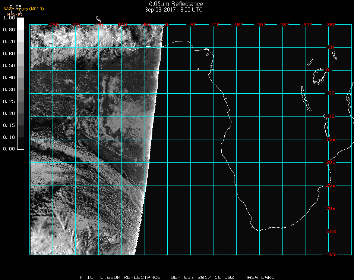Click the 5W longitude marker
354x280 pixels.
tap(147, 25)
